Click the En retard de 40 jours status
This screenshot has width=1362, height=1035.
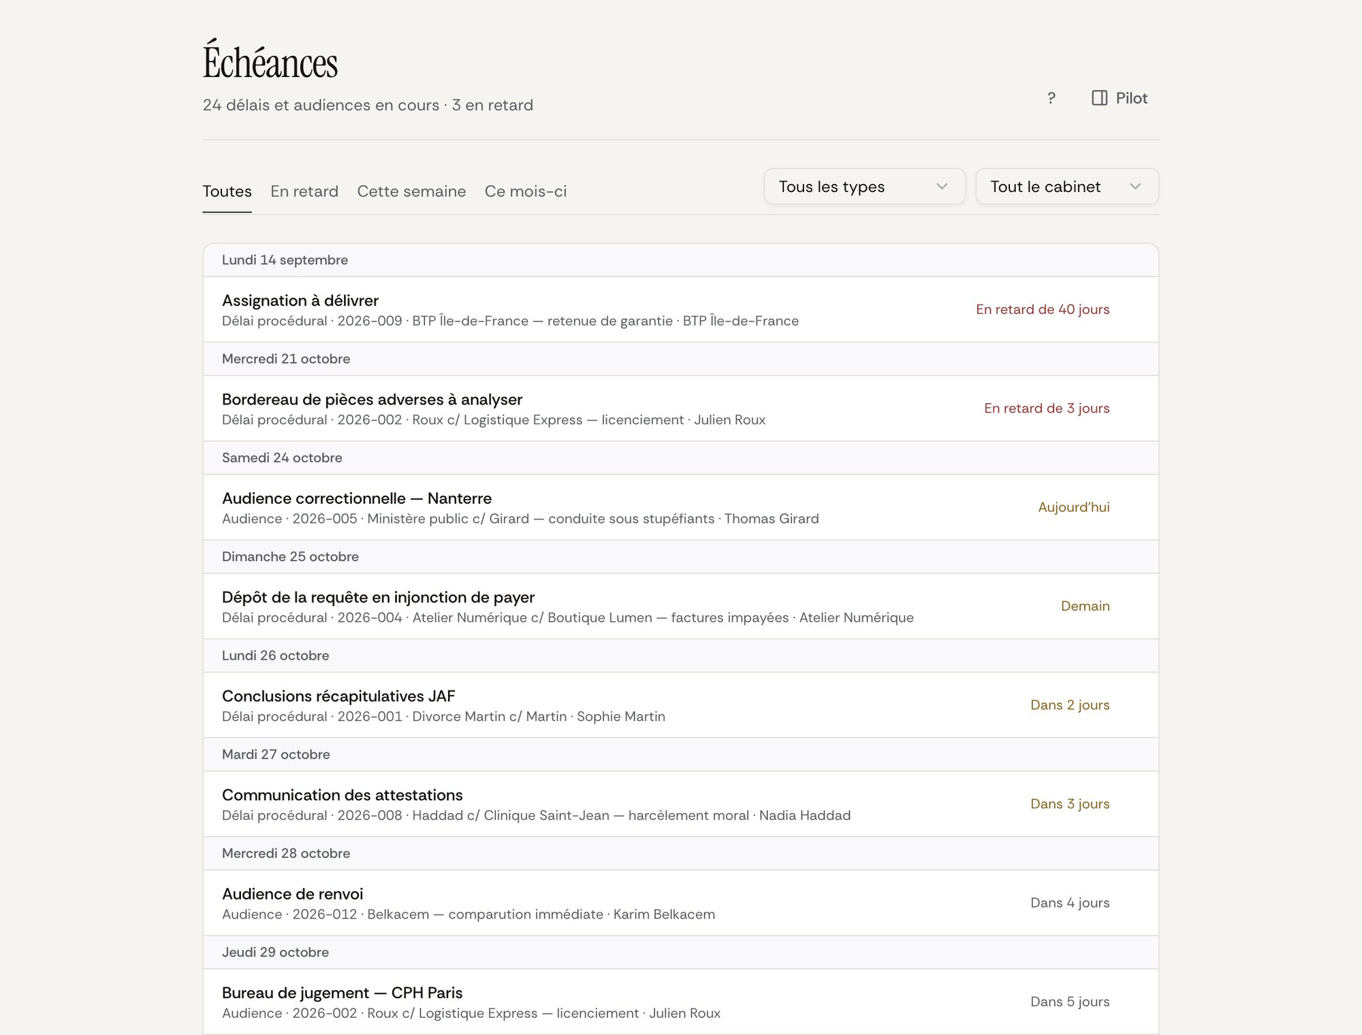pyautogui.click(x=1043, y=309)
